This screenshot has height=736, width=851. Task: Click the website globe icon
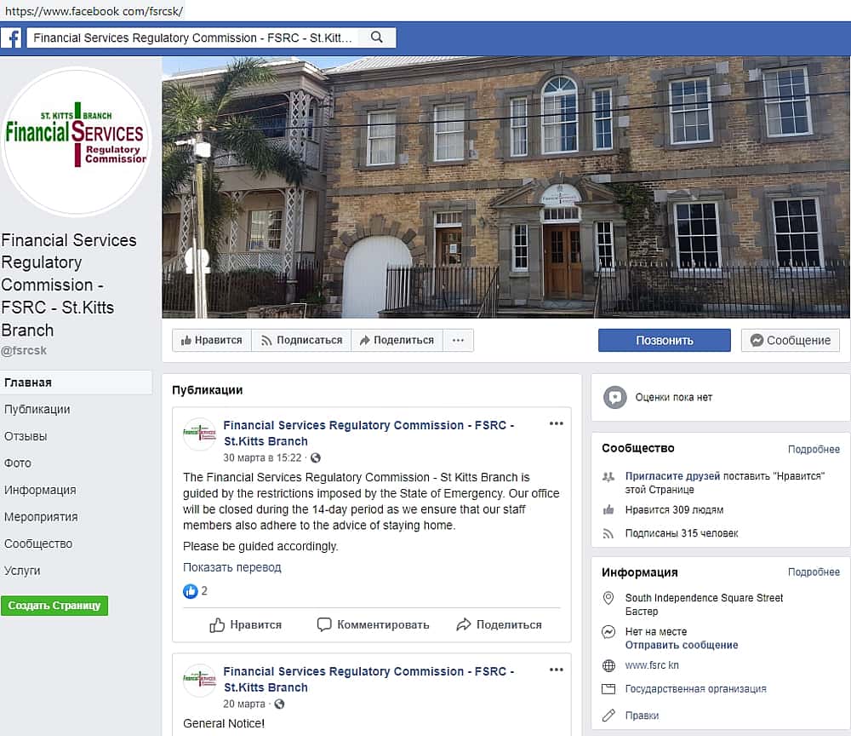[x=609, y=665]
